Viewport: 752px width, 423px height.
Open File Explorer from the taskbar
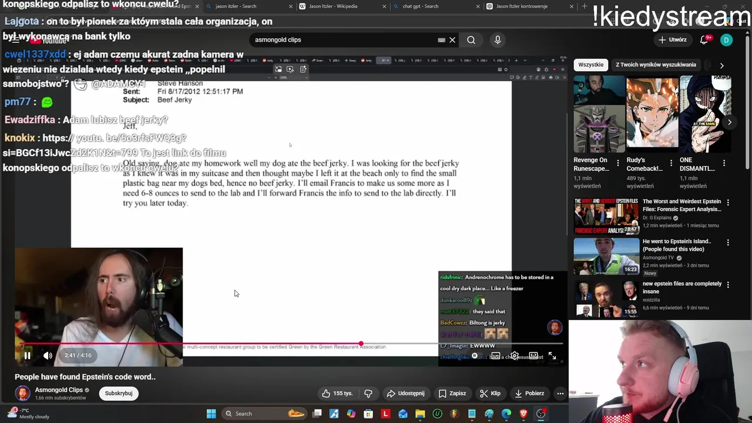click(x=420, y=414)
